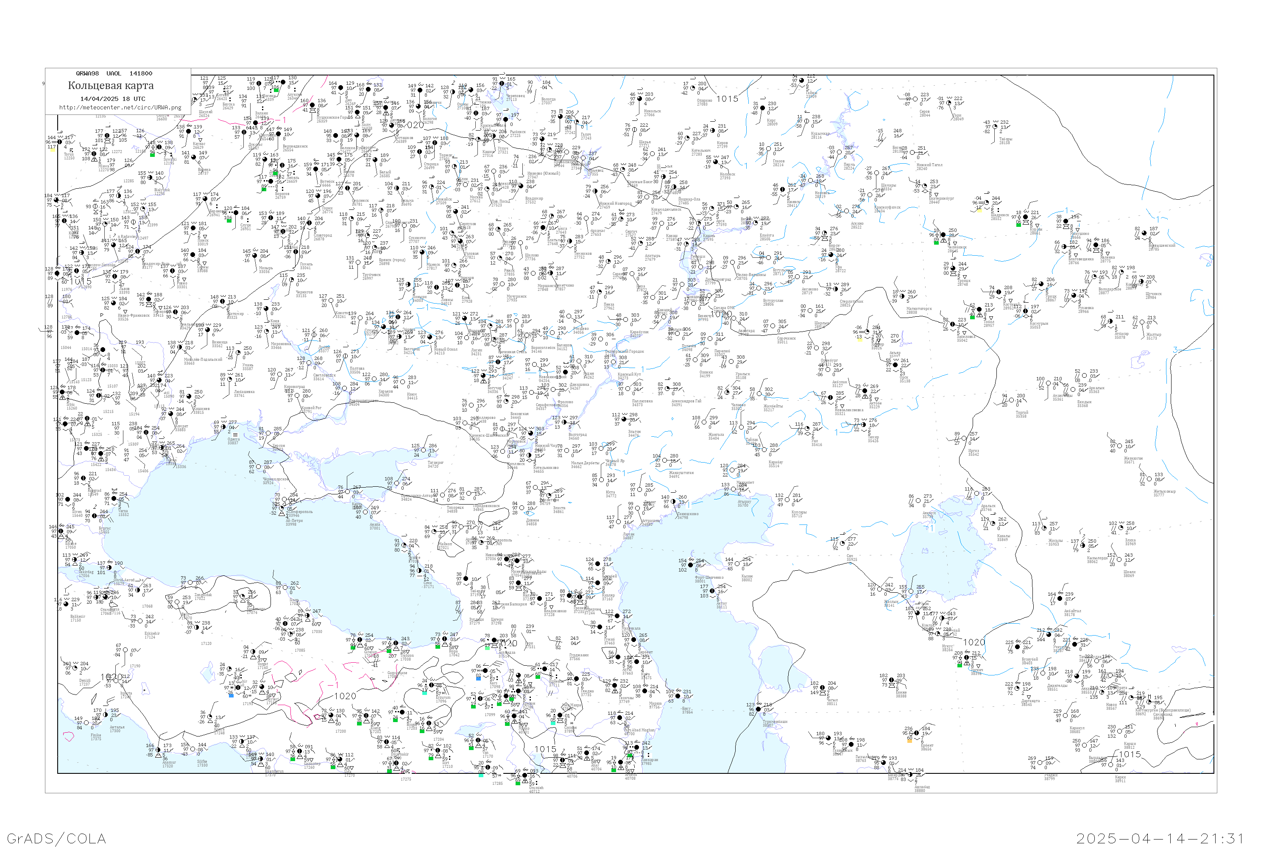The height and width of the screenshot is (848, 1272).
Task: Click the orange square beside Ербент station
Action: (x=909, y=741)
